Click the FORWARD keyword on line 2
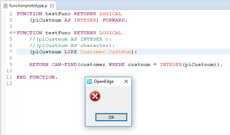The height and width of the screenshot is (135, 230). pyautogui.click(x=114, y=20)
